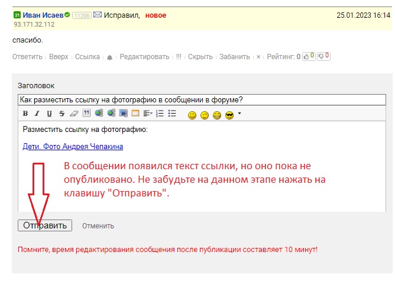Insert the winking emoji
This screenshot has height=284, width=395.
pyautogui.click(x=205, y=115)
